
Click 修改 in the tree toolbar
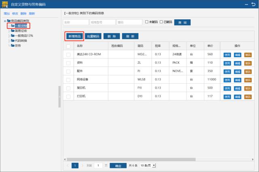[x=14, y=13]
